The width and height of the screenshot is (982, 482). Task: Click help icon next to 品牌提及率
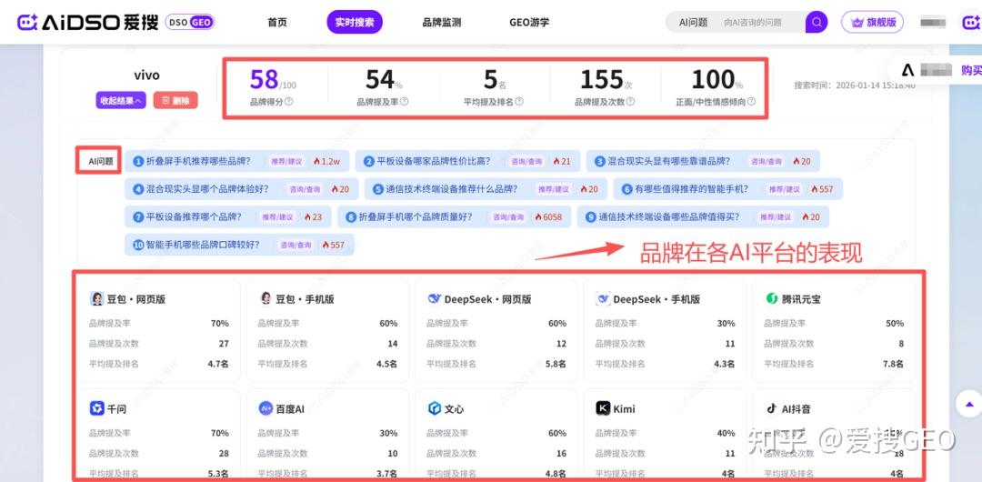(x=405, y=102)
